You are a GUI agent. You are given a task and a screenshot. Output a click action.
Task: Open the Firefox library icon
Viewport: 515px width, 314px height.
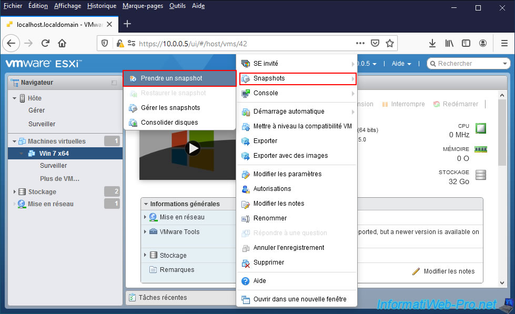pyautogui.click(x=449, y=43)
